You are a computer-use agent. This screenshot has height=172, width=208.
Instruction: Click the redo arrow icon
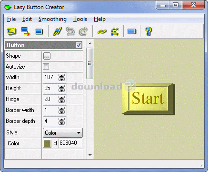(x=83, y=31)
